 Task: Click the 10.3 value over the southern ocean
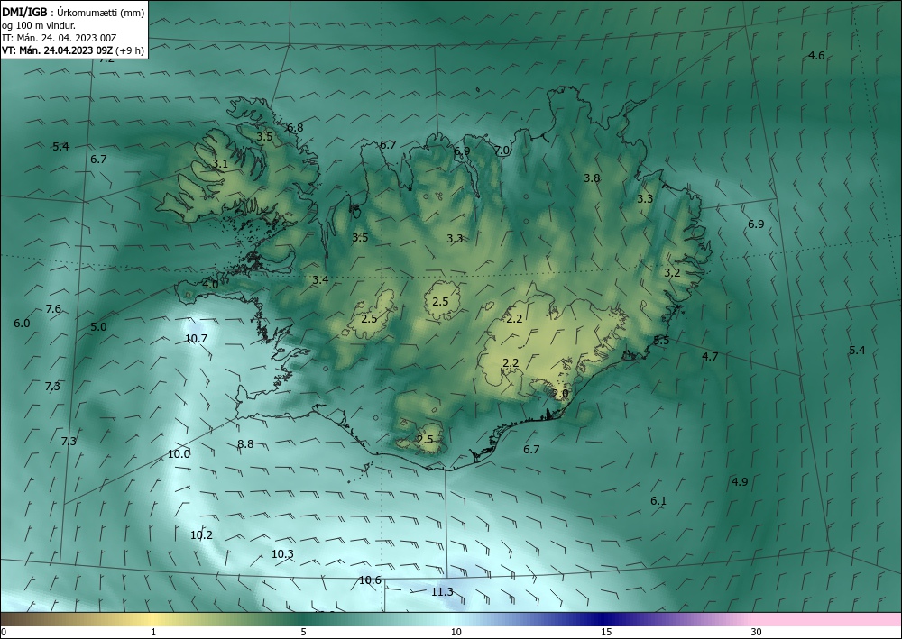pyautogui.click(x=282, y=554)
